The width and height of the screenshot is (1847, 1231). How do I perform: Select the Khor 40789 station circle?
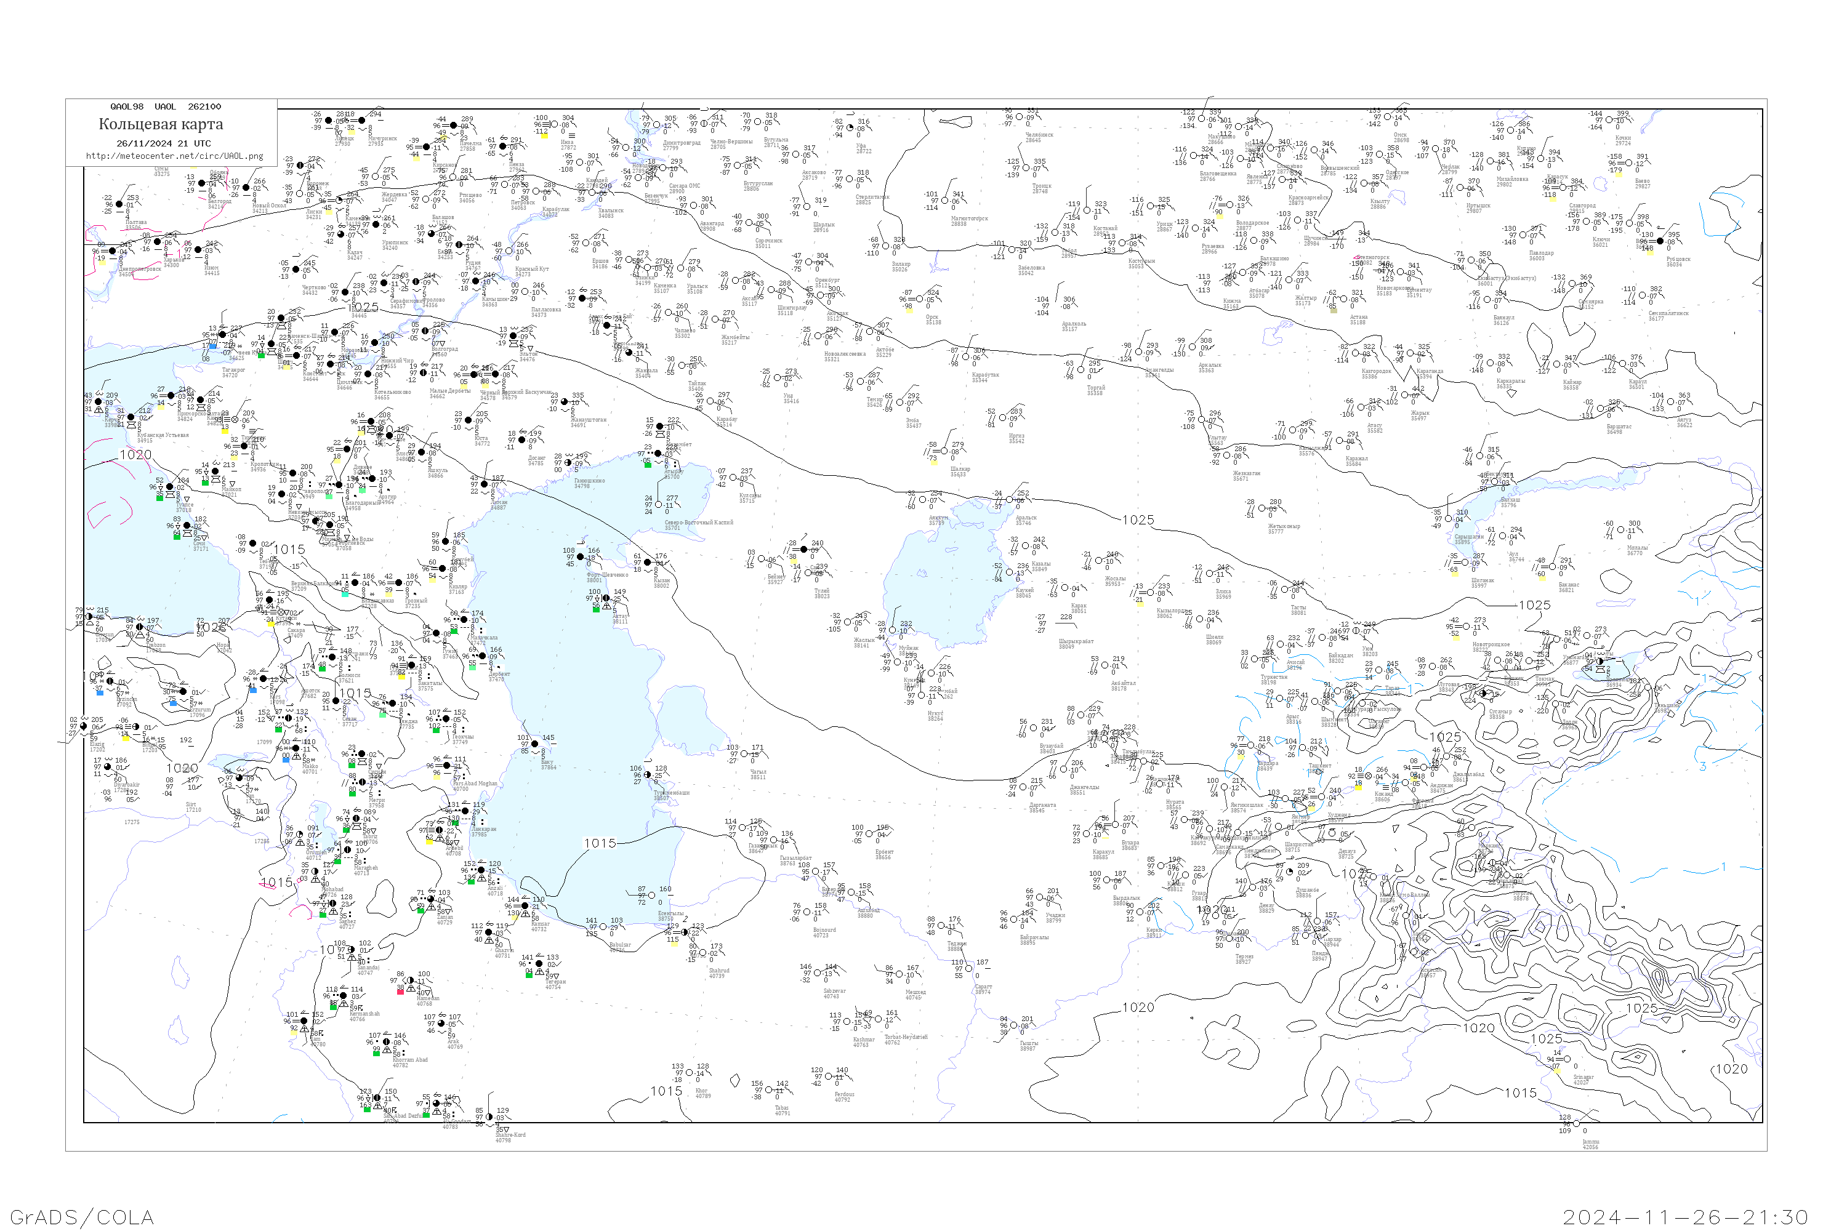click(x=689, y=1072)
